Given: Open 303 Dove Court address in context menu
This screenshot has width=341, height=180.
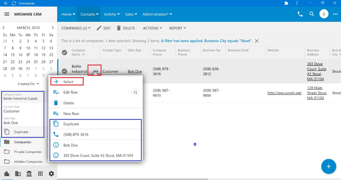Looking at the screenshot, I should [x=96, y=156].
